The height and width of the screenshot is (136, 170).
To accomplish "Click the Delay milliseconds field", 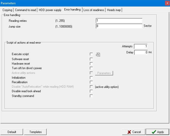I will 141,52.
